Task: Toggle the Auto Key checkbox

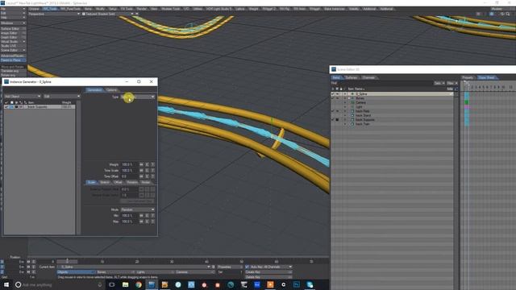Action: click(x=248, y=267)
